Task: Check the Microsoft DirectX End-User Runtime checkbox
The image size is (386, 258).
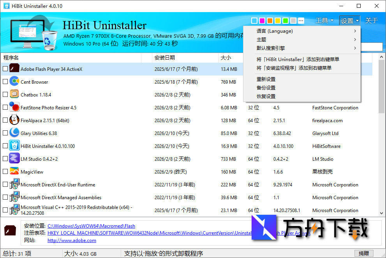Action: (x=5, y=184)
